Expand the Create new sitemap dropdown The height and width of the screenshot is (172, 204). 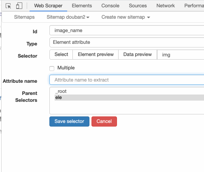tap(125, 17)
